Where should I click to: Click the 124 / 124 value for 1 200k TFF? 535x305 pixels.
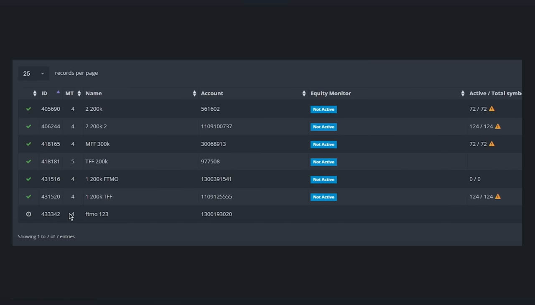click(x=481, y=196)
